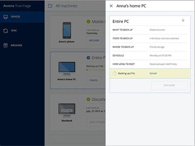Click the Sync arrows icon
This screenshot has height=146, width=195.
[x=5, y=31]
